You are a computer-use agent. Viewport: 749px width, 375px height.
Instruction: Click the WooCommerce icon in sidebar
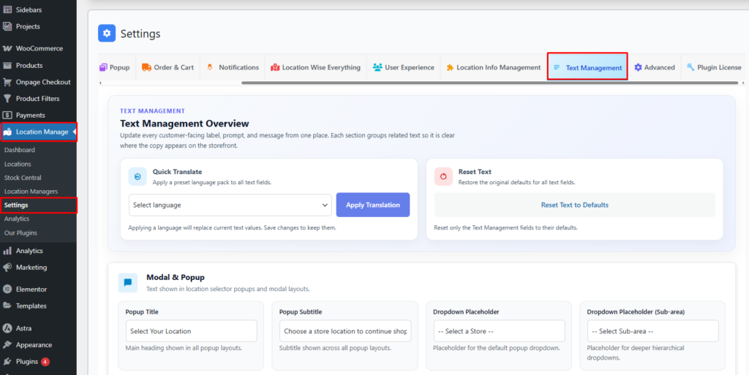[7, 48]
